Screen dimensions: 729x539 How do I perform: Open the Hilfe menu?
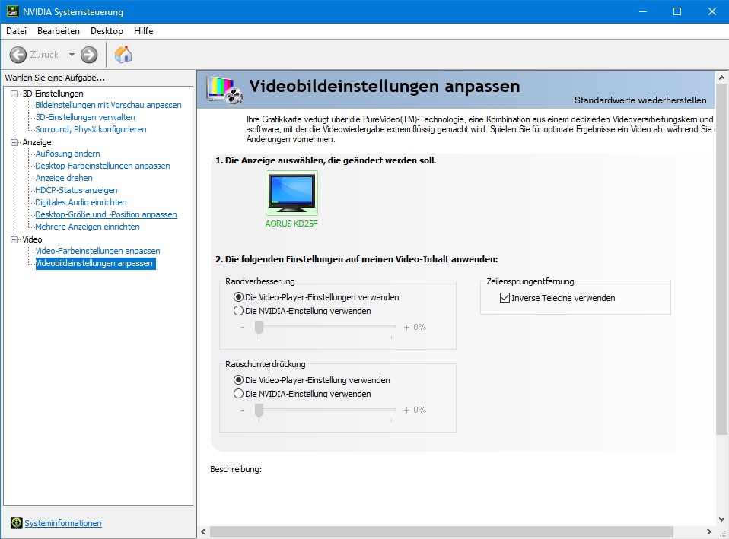click(x=143, y=31)
